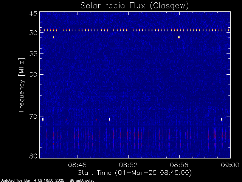Click the 55 MHz frequency tick label

coord(33,54)
